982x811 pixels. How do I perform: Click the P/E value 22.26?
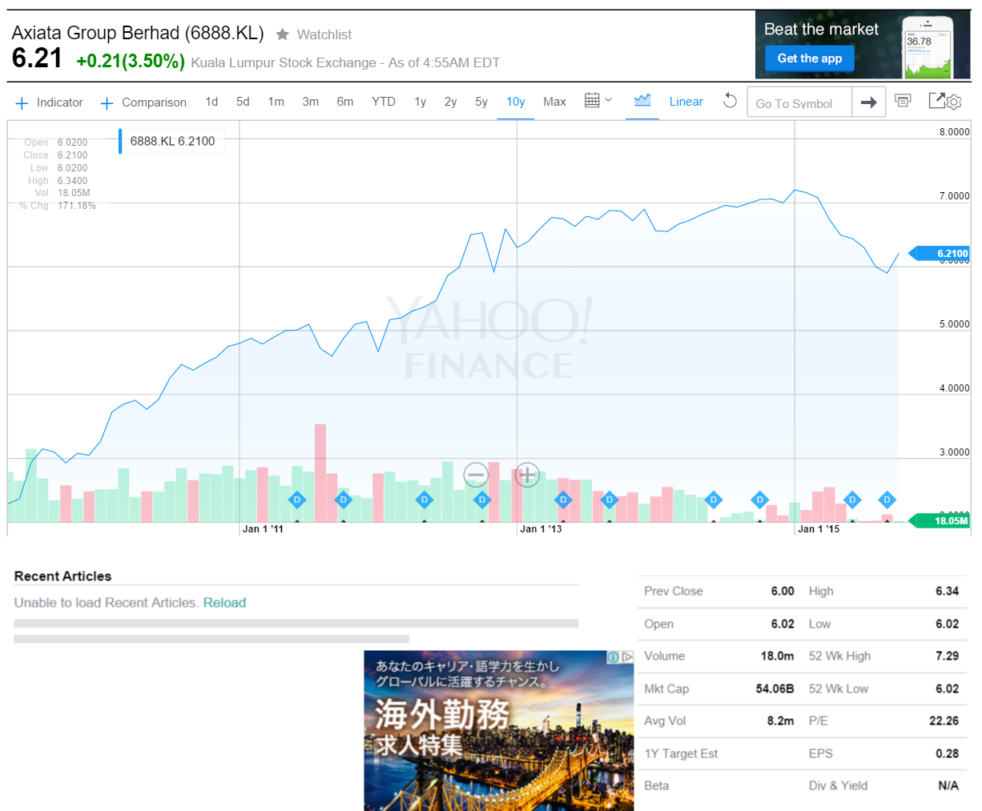(x=944, y=721)
